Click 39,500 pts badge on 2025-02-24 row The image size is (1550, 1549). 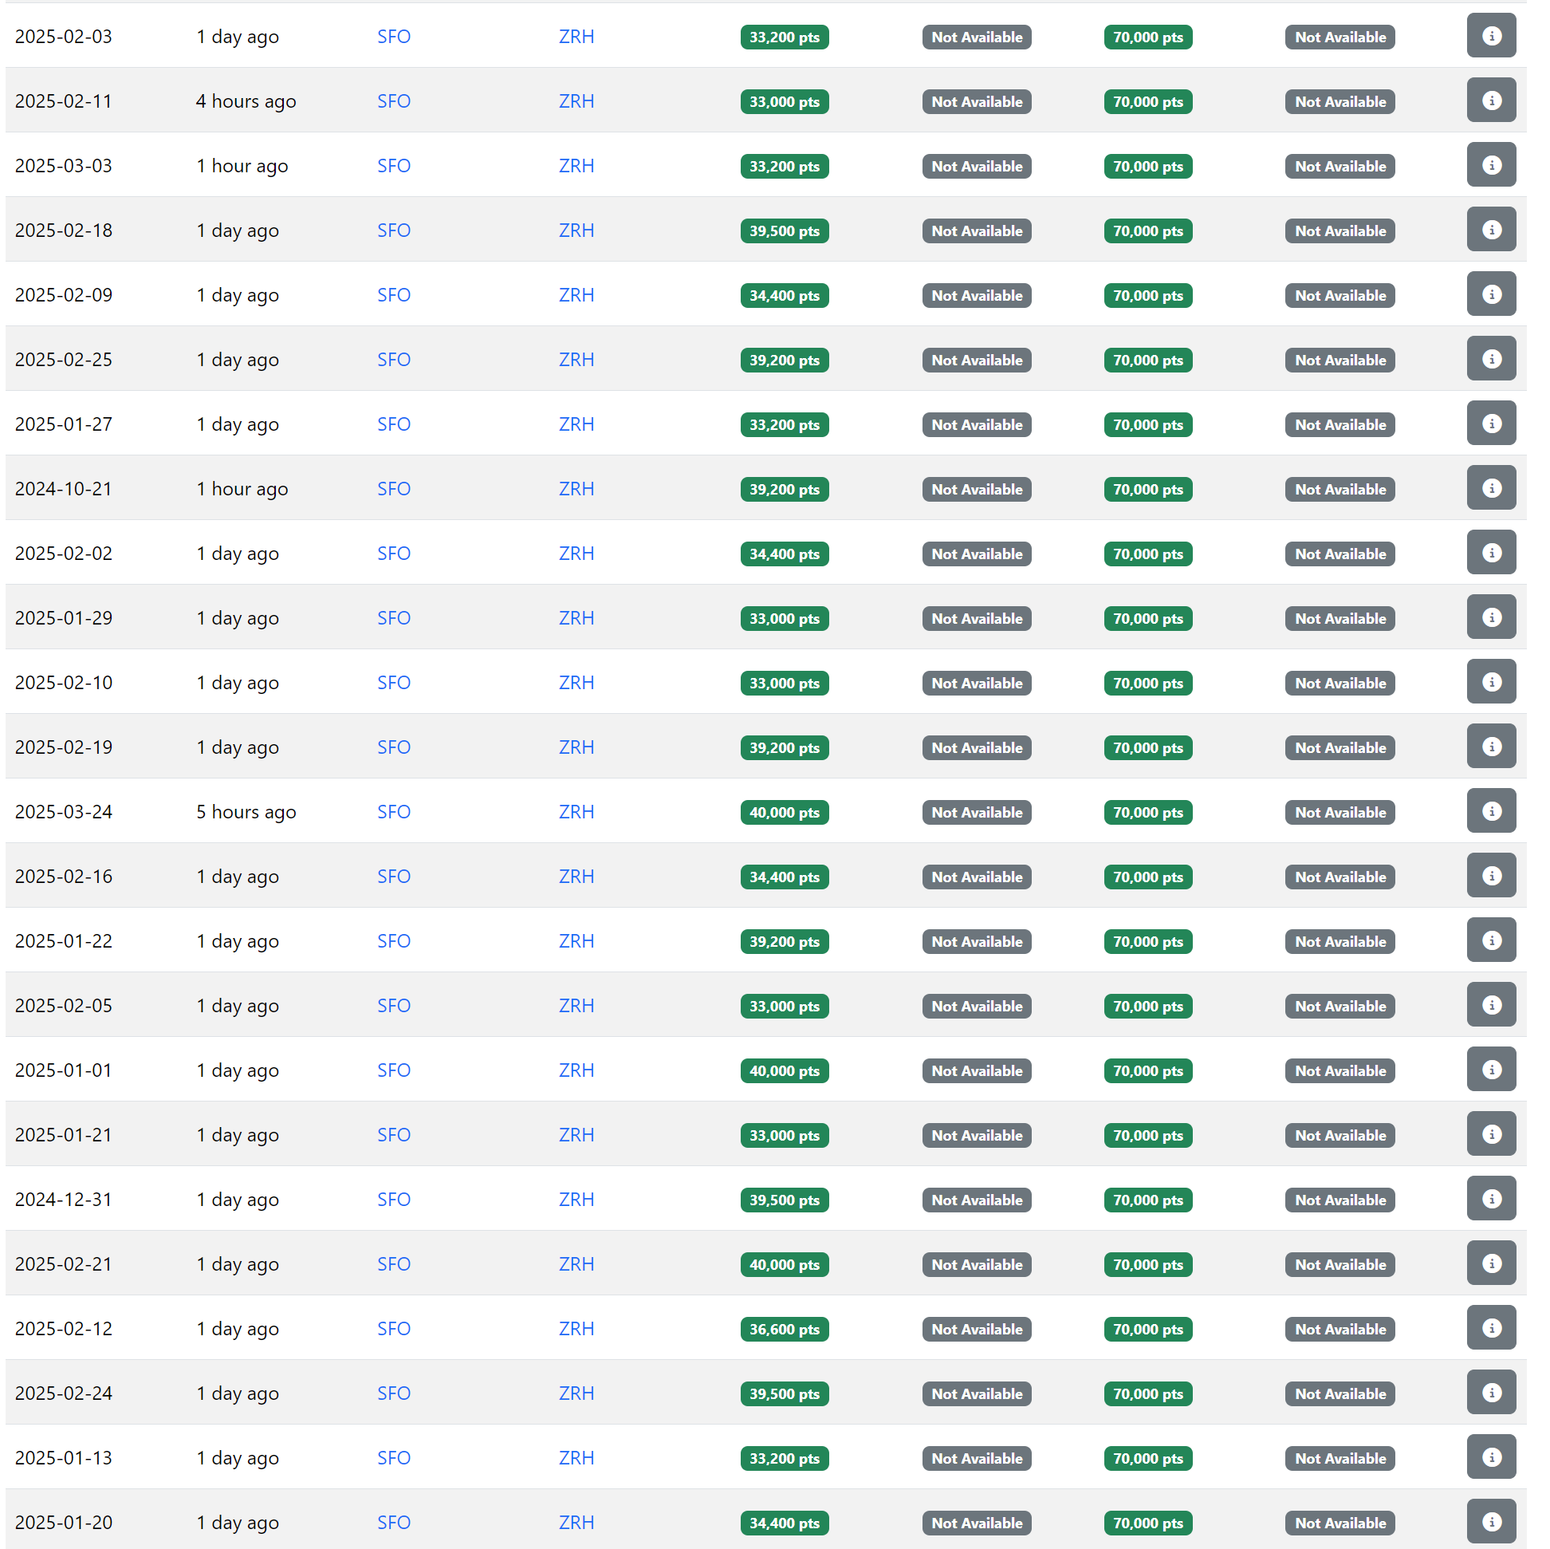784,1393
